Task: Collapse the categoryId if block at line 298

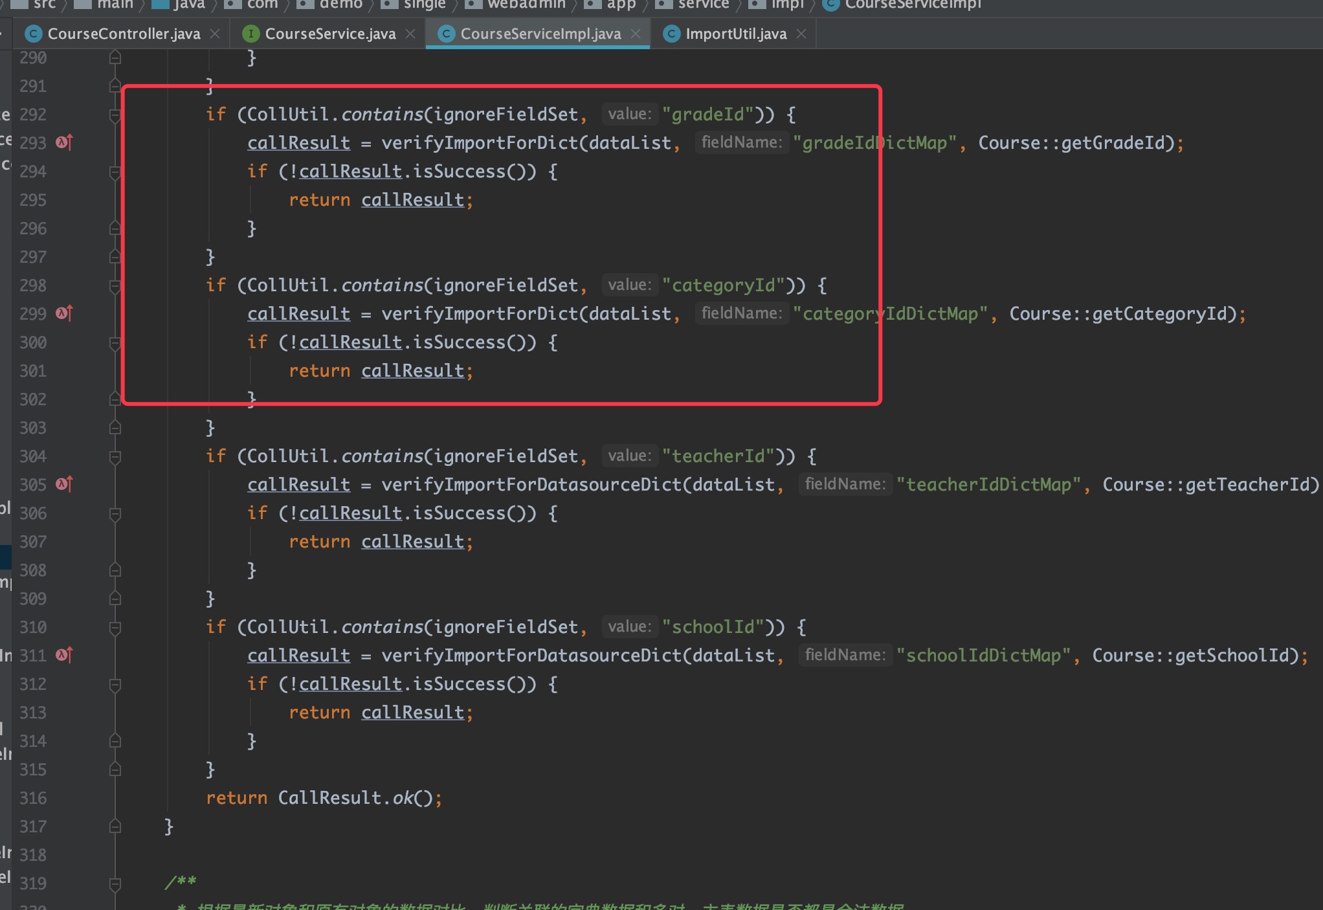Action: [115, 286]
